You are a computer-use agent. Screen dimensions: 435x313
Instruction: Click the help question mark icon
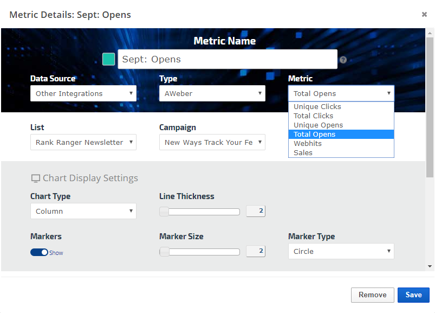[343, 60]
